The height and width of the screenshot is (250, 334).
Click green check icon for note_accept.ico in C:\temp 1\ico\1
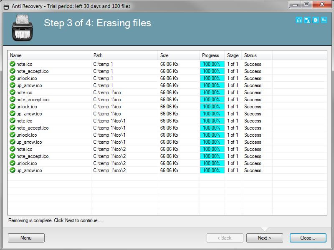click(13, 127)
